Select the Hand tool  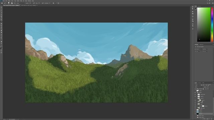click(x=1, y=41)
